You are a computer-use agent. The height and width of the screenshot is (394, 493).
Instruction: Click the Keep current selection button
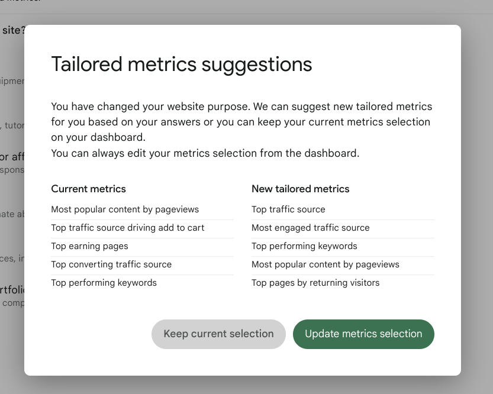tap(218, 334)
